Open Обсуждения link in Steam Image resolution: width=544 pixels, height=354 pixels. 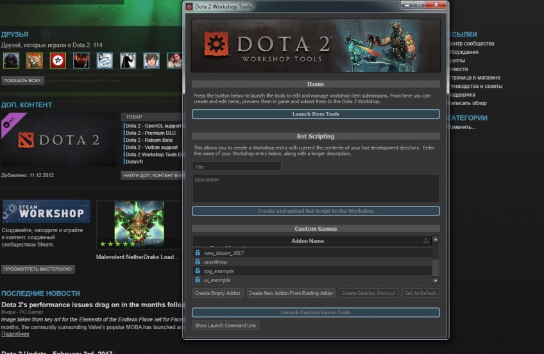pos(464,52)
